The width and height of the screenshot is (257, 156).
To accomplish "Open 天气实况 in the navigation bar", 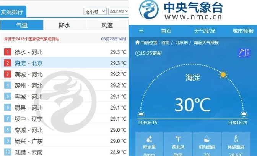I will [204, 31].
